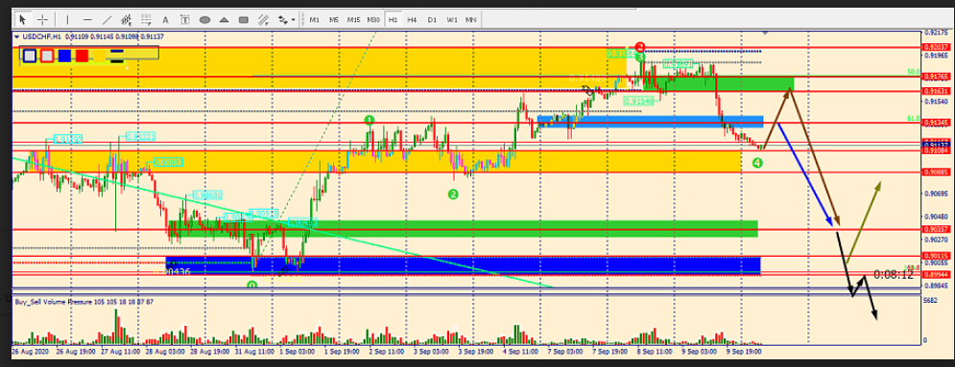Switch chart to MN monthly timeframe

pyautogui.click(x=471, y=19)
